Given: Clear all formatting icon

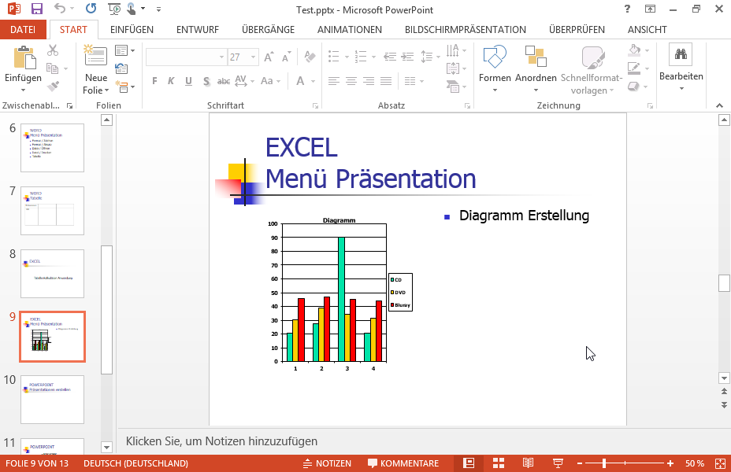Looking at the screenshot, I should (310, 57).
